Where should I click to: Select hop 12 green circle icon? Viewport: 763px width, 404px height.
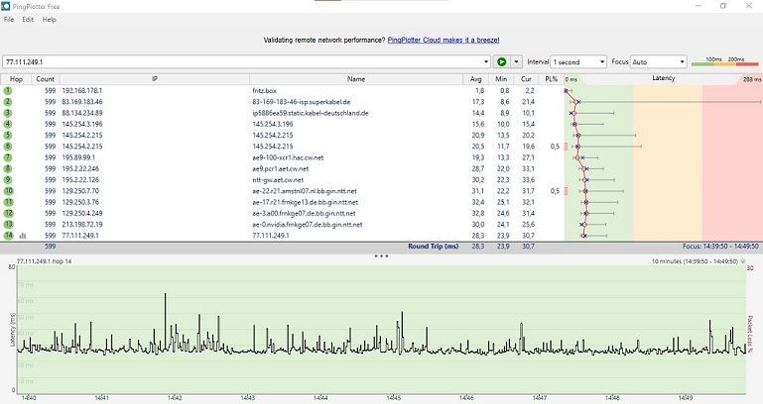(8, 213)
